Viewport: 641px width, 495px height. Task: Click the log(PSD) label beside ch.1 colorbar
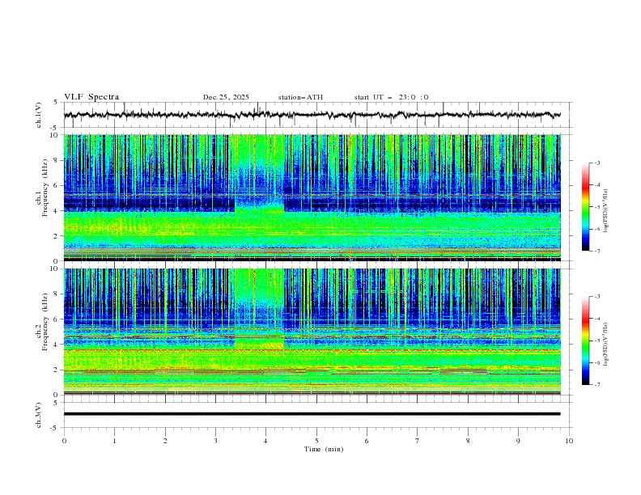607,210
